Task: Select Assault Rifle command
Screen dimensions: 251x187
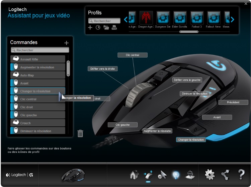Action: pyautogui.click(x=38, y=59)
